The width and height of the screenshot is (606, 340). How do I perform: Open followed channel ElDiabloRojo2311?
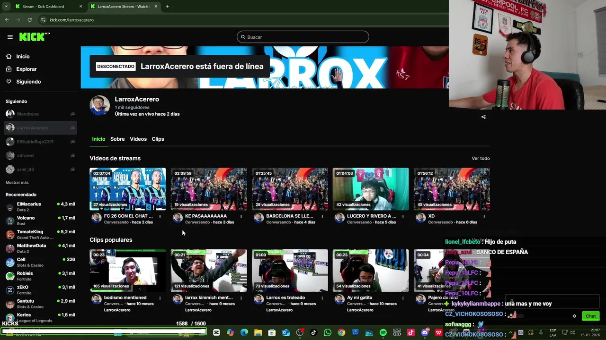click(40, 142)
